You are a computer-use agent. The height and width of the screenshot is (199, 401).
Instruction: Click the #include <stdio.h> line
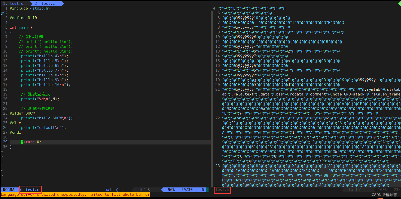30,8
